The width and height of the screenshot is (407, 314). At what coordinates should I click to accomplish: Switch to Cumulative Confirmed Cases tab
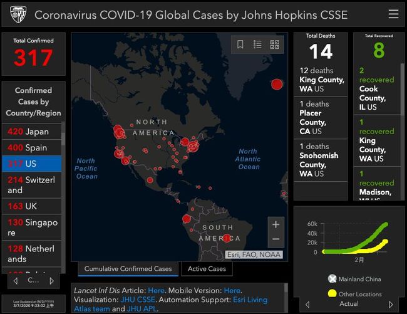[x=128, y=268]
